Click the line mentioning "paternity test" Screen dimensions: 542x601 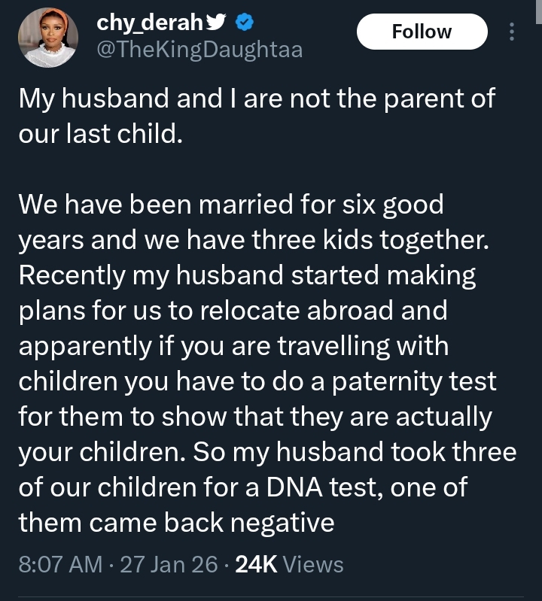257,381
